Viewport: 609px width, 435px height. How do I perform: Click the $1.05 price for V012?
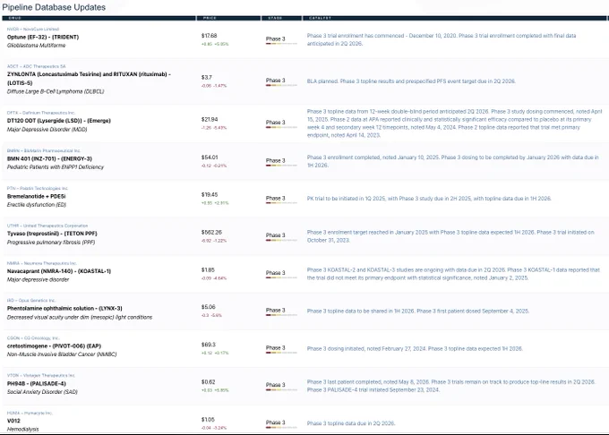(x=208, y=420)
